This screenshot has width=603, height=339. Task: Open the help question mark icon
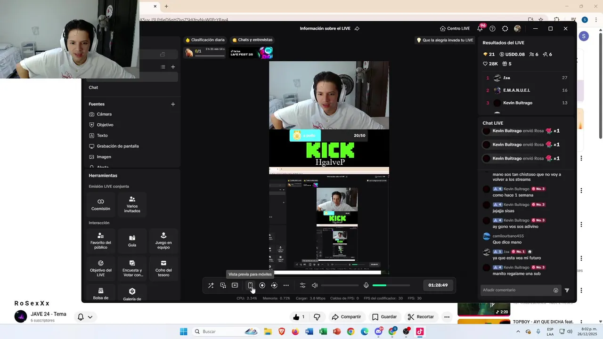click(x=492, y=29)
